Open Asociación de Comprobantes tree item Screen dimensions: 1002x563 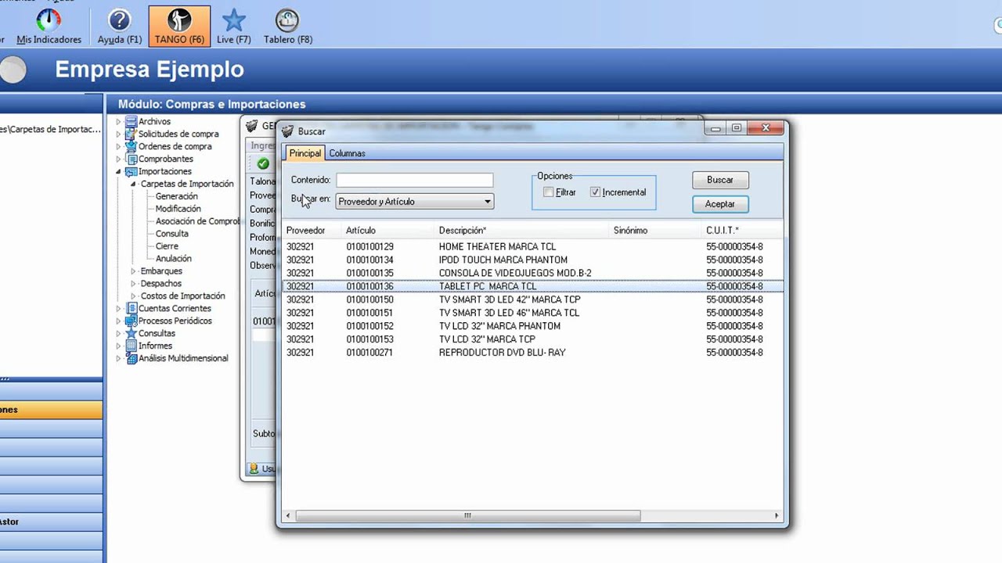click(x=197, y=221)
